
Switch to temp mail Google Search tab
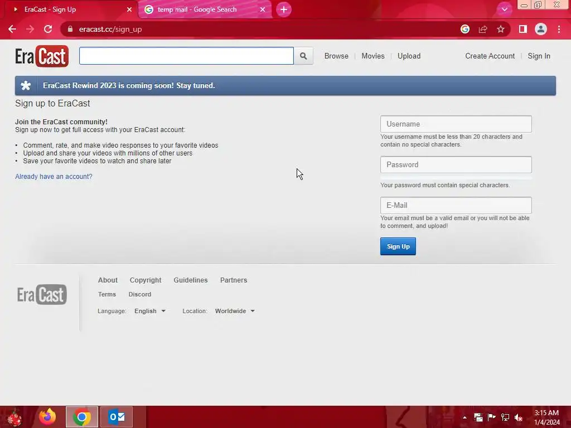click(x=205, y=9)
